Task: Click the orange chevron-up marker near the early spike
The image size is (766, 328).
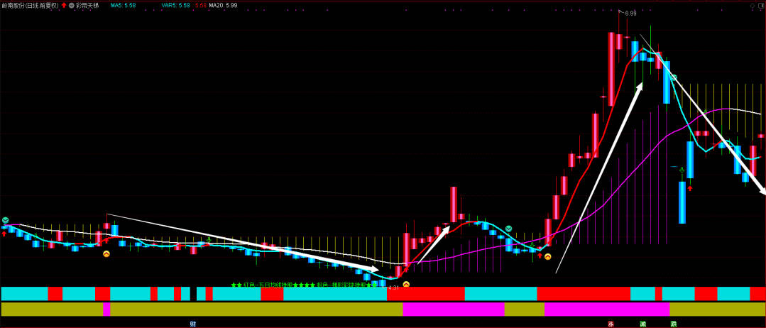Action: 106,253
